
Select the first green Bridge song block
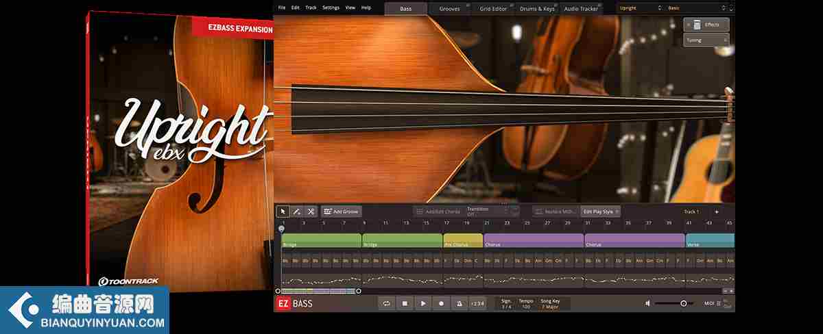pos(321,240)
